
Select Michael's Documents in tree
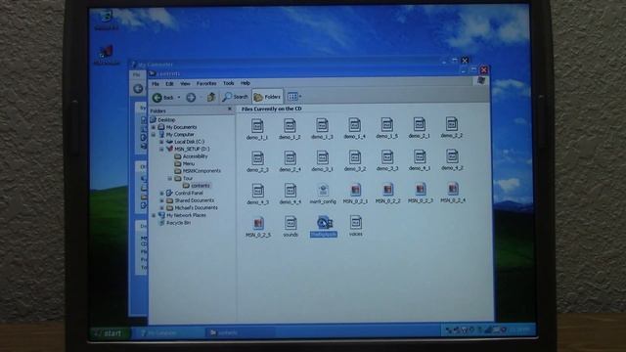(196, 207)
